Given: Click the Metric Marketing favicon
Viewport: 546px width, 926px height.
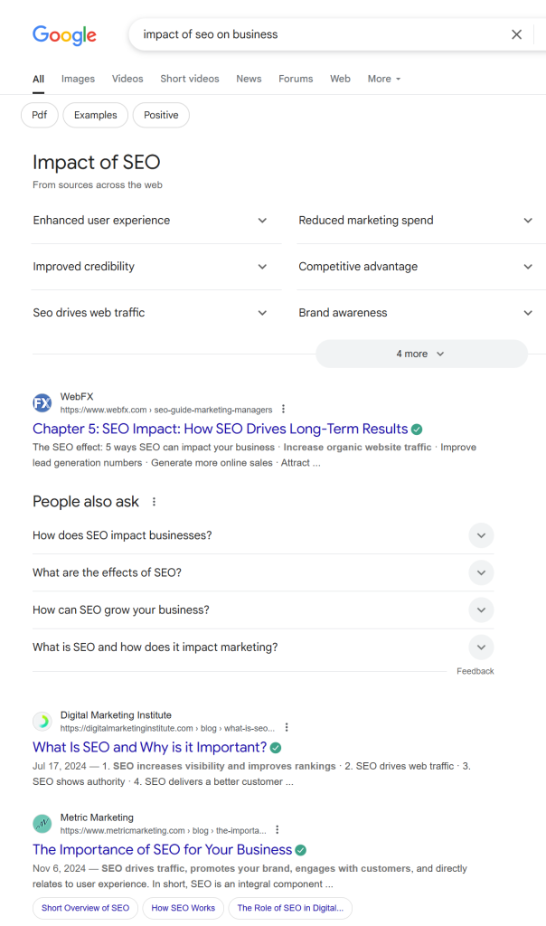Looking at the screenshot, I should [x=42, y=823].
